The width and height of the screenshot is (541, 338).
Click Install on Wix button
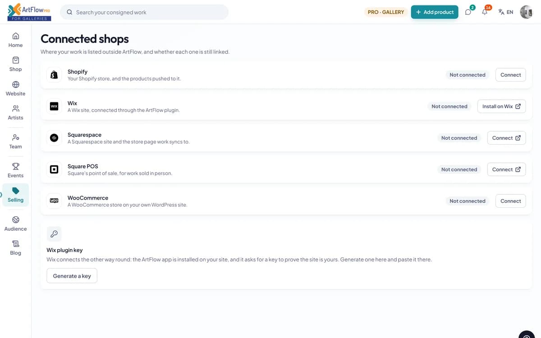pos(501,106)
